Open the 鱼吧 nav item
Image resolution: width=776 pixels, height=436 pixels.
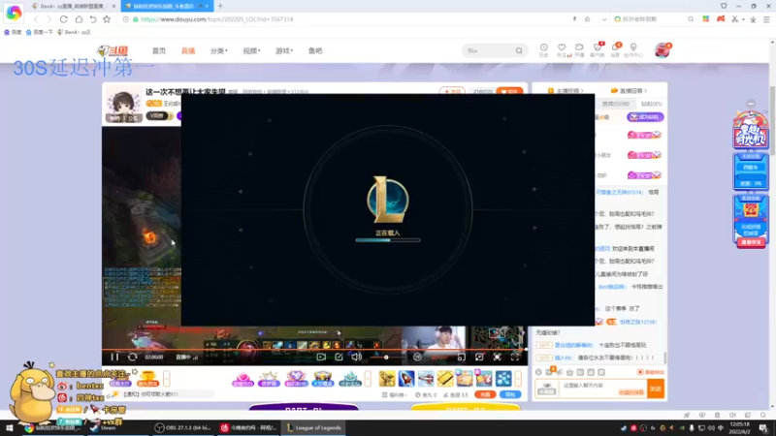pos(315,51)
